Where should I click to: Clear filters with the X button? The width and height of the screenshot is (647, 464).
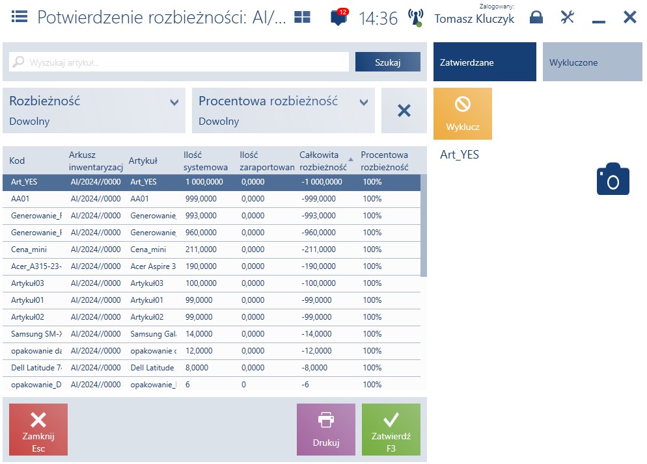404,110
